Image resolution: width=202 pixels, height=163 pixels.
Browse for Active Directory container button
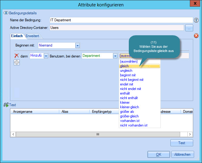pyautogui.click(x=189, y=28)
